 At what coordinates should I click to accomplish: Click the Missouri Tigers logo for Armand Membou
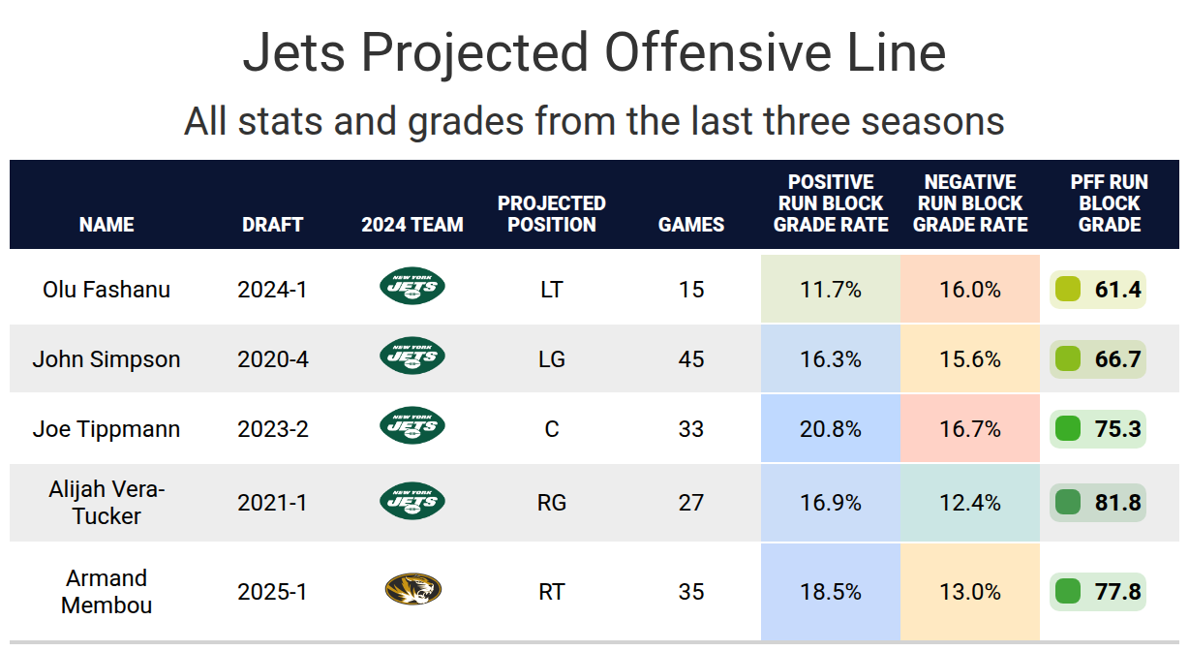[412, 589]
